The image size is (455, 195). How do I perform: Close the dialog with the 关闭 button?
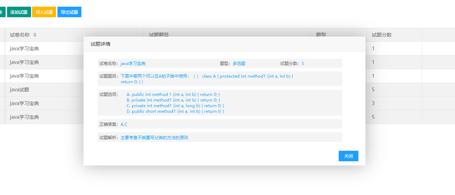349,156
